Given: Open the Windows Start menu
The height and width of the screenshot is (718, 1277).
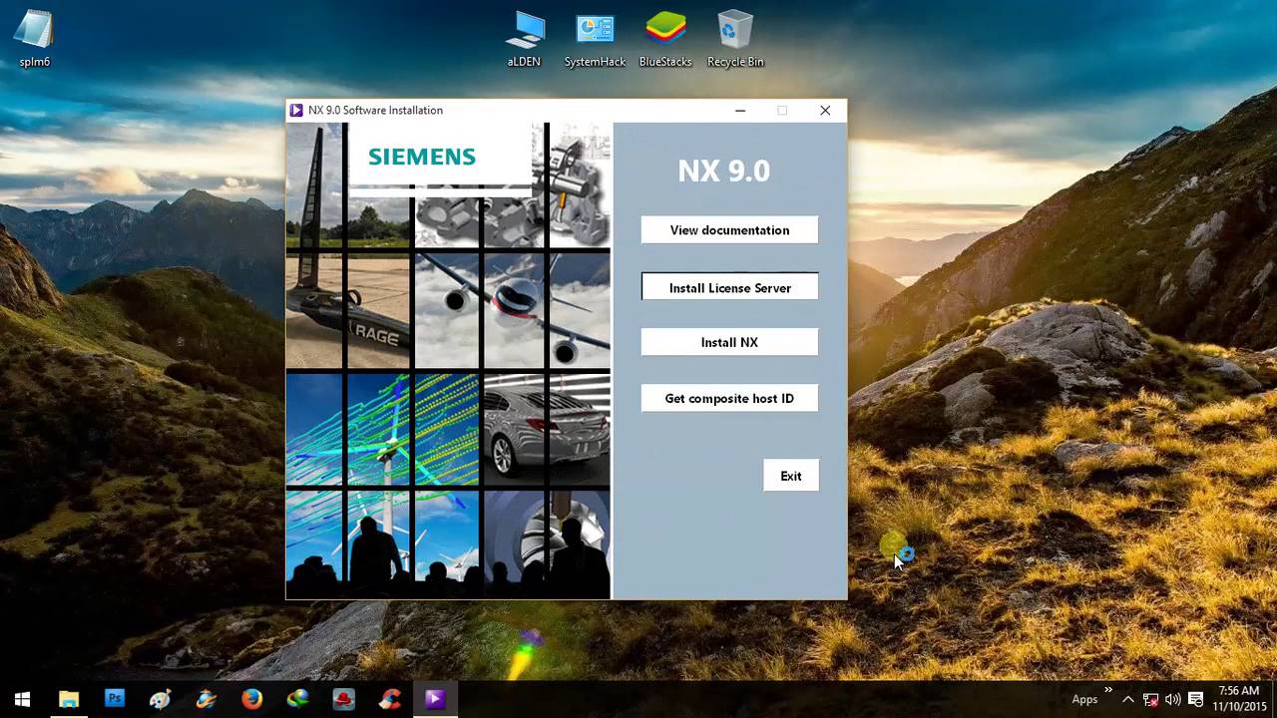Looking at the screenshot, I should 22,699.
